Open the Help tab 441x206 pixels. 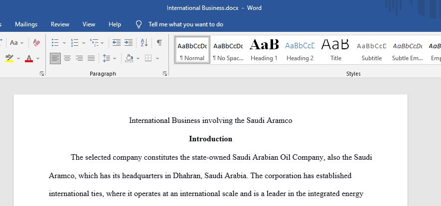[115, 24]
